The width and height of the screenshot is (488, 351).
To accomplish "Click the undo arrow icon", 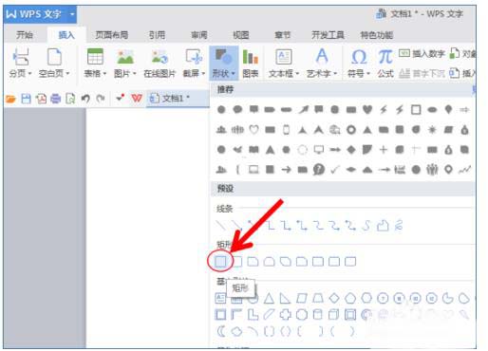I will (x=85, y=99).
